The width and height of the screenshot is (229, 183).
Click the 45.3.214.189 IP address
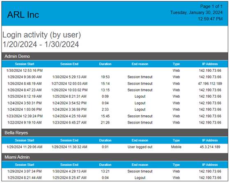click(x=210, y=147)
